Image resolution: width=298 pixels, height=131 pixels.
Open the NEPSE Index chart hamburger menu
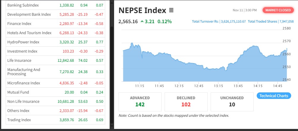(x=171, y=10)
